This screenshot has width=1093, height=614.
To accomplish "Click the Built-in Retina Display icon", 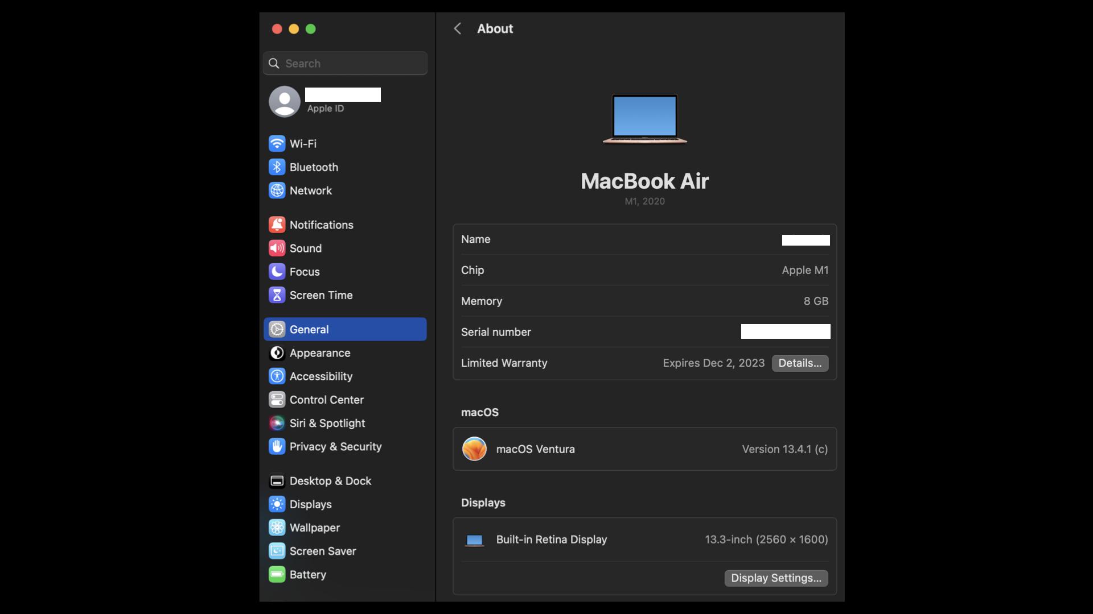I will 474,540.
